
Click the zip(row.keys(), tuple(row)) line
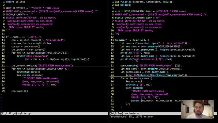pos(57,59)
